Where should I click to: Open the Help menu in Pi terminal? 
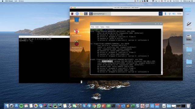click(108, 27)
